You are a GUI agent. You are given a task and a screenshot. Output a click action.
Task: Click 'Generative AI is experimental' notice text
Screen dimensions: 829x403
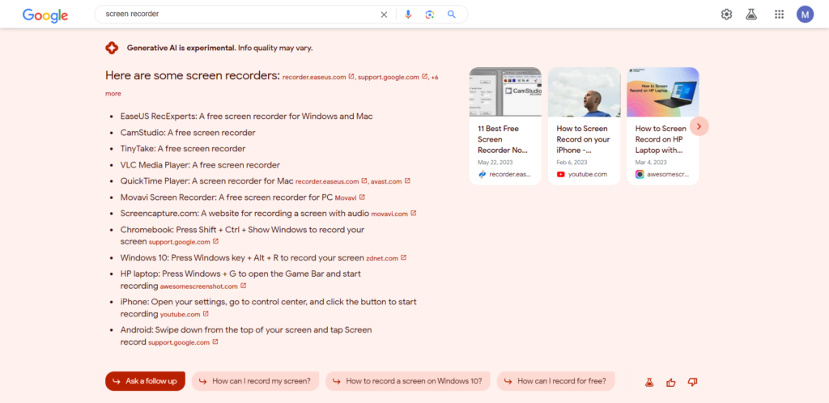pos(220,48)
